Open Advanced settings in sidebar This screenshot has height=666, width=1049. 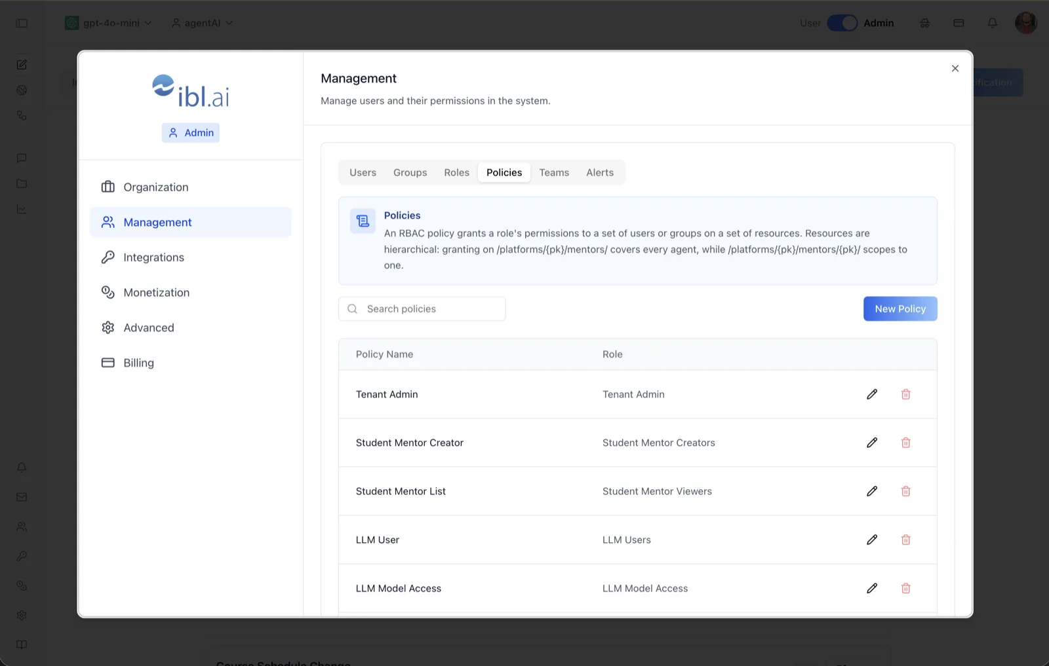(x=191, y=327)
